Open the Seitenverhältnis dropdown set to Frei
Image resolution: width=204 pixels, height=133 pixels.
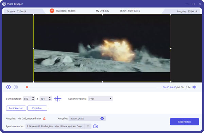tap(100, 99)
